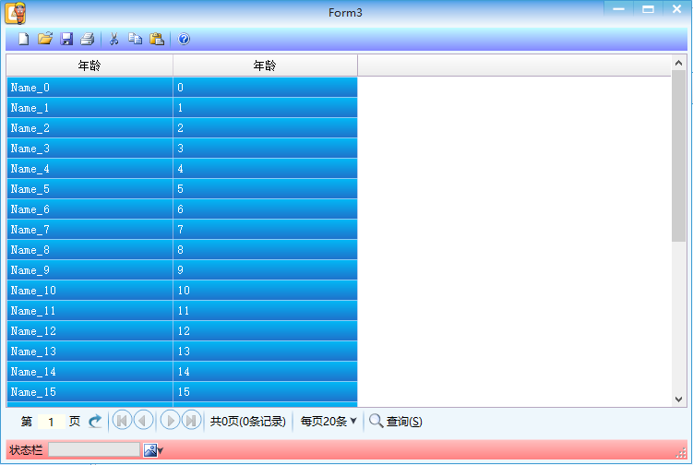Select the Name_9 row cell

(90, 270)
